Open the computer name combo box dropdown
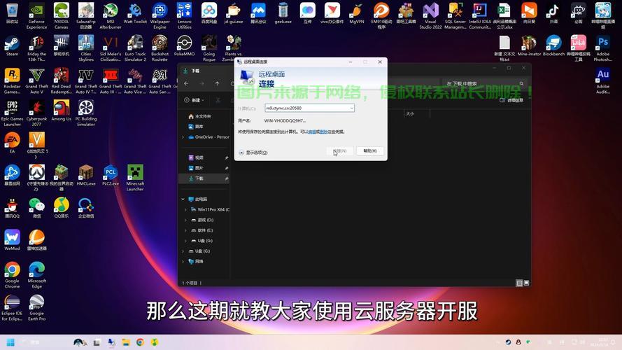Screen dimensions: 622x350 coord(351,108)
